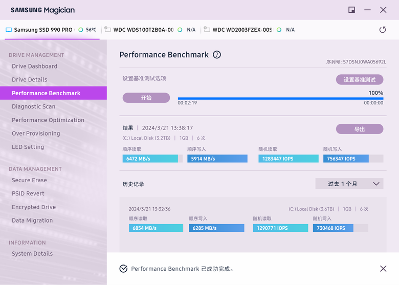Minimize the Samsung Magician window
This screenshot has width=399, height=285.
click(x=367, y=10)
